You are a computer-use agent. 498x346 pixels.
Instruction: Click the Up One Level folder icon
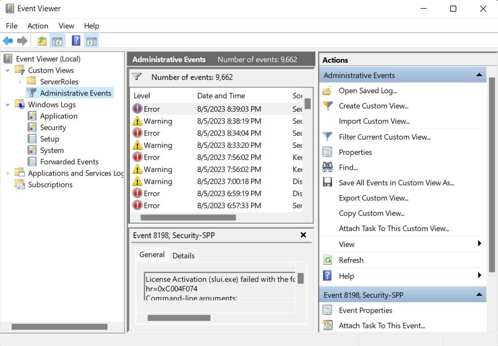42,41
